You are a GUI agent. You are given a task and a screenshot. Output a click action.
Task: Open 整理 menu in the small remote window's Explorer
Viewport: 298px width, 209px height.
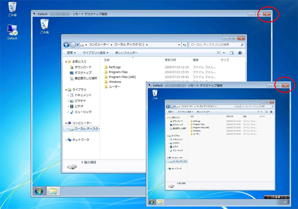click(x=171, y=112)
